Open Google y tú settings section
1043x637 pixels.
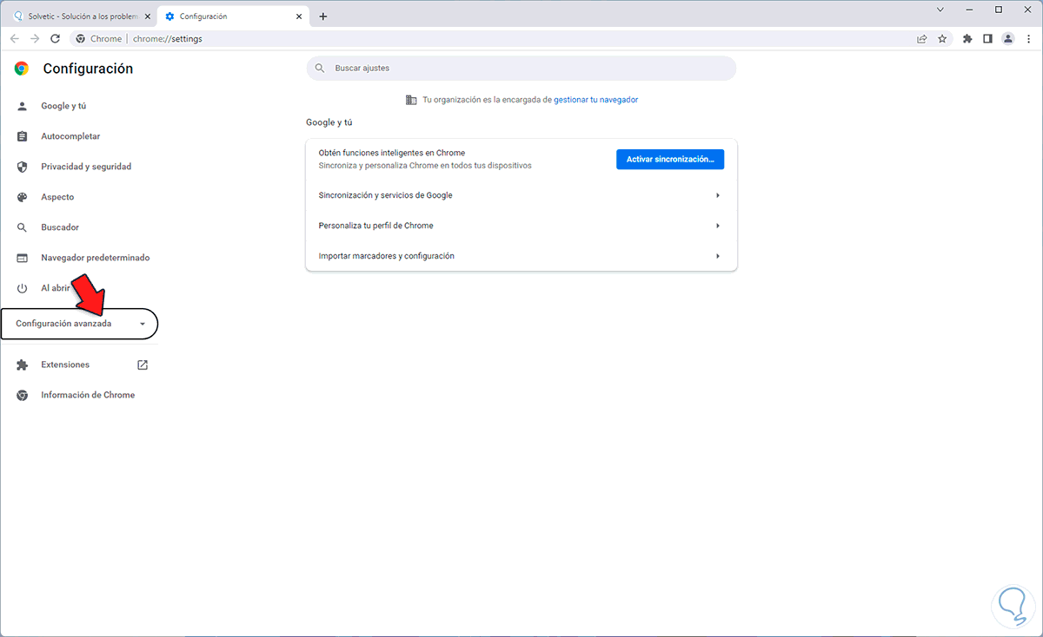pos(63,106)
